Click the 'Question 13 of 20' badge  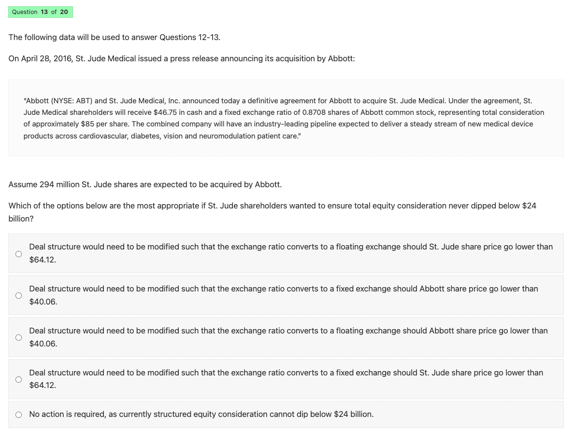pos(41,12)
